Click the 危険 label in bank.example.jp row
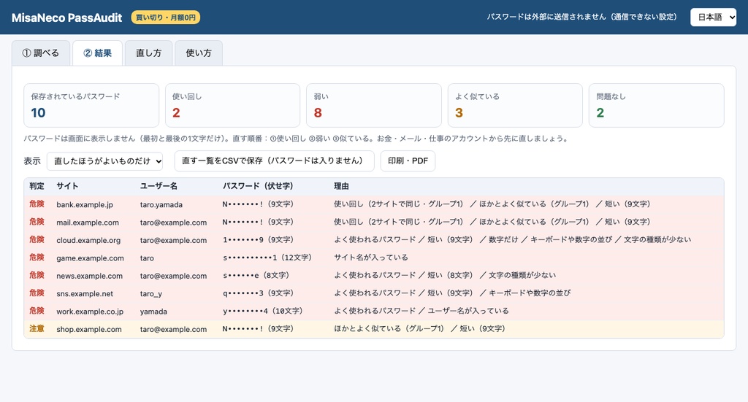The height and width of the screenshot is (402, 748). tap(37, 204)
